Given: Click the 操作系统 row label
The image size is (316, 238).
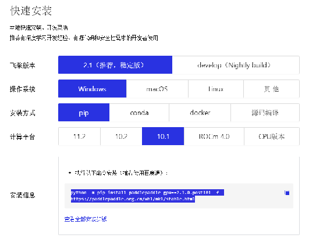Looking at the screenshot, I should pyautogui.click(x=23, y=89).
